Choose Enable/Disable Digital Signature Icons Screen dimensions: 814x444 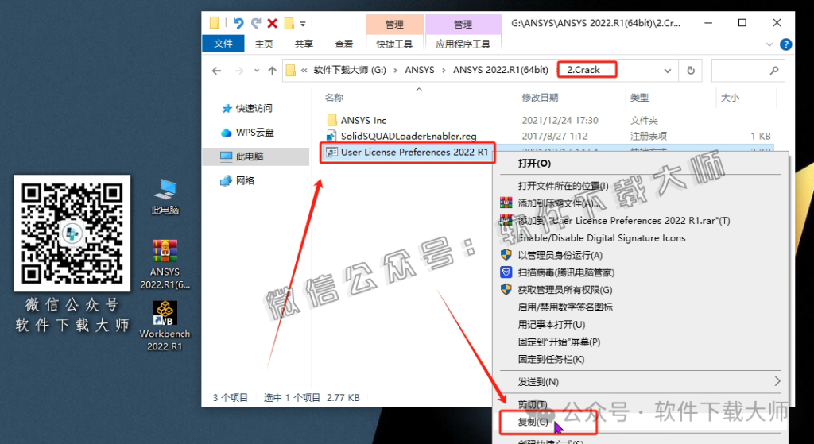602,238
